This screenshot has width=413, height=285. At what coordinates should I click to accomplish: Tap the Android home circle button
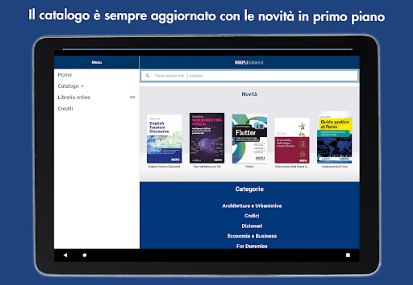(85, 255)
